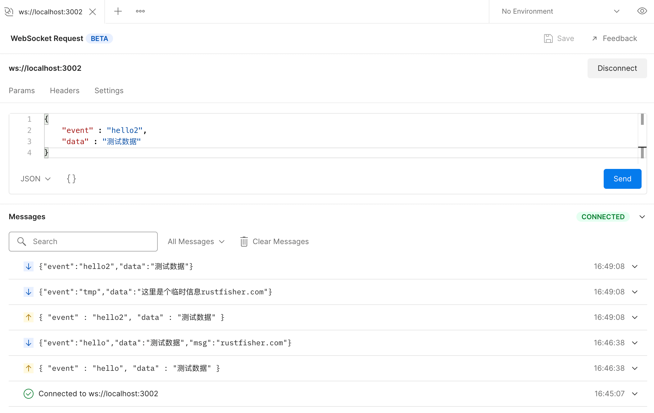Open the three-dot tab options menu

[x=140, y=11]
